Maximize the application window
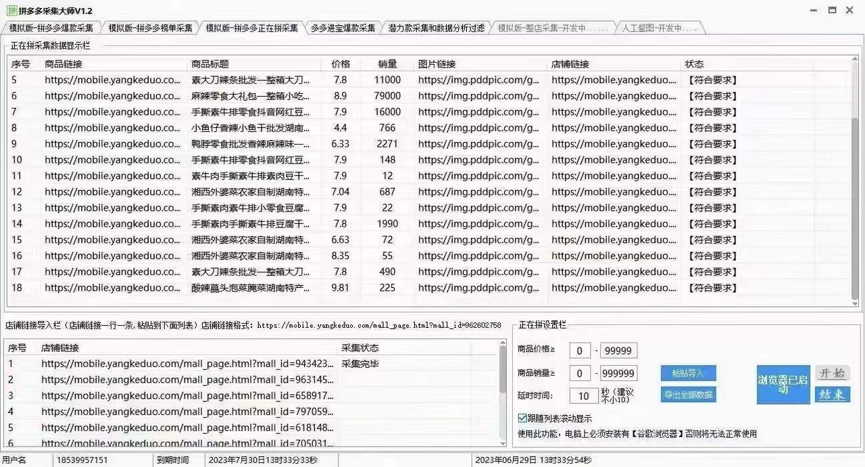 point(832,10)
